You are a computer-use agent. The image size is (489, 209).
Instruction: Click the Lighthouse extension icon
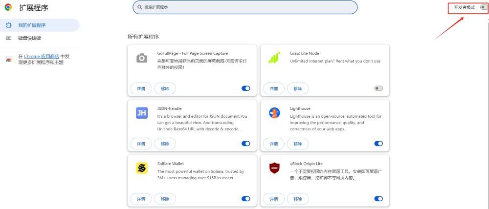274,113
